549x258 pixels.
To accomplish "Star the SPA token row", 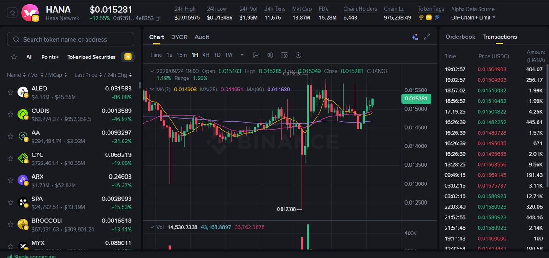I will [x=10, y=202].
